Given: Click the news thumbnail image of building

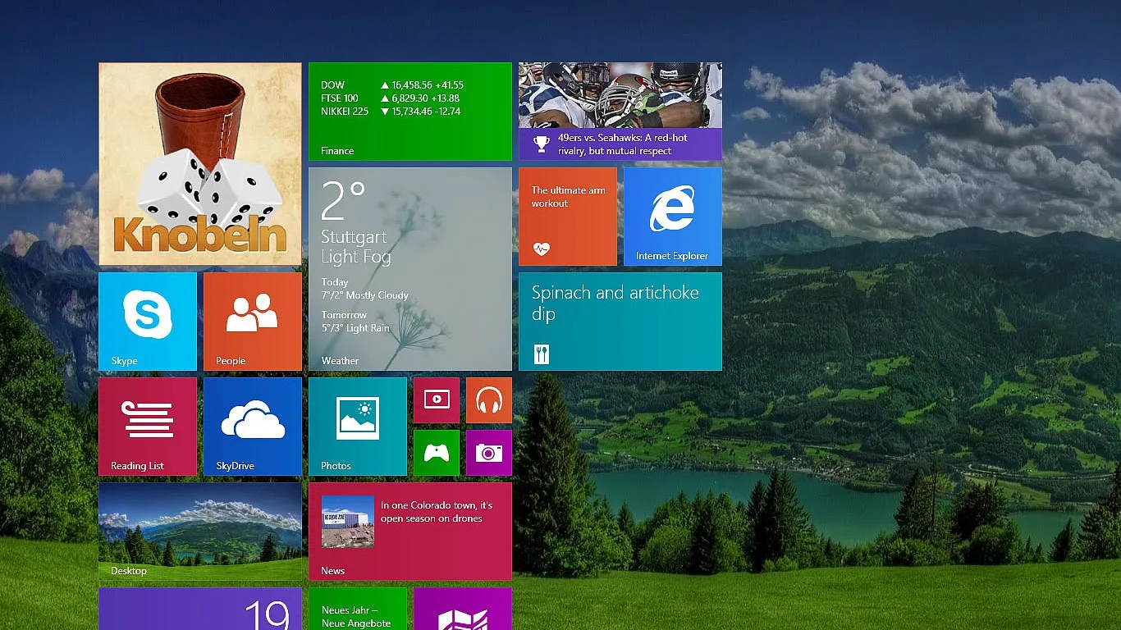Looking at the screenshot, I should 348,522.
